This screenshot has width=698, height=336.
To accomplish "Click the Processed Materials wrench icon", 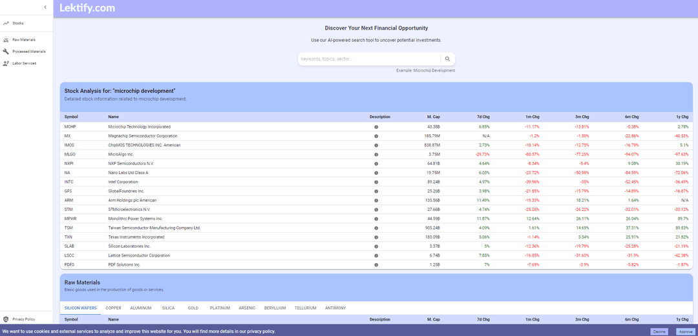I will point(6,52).
